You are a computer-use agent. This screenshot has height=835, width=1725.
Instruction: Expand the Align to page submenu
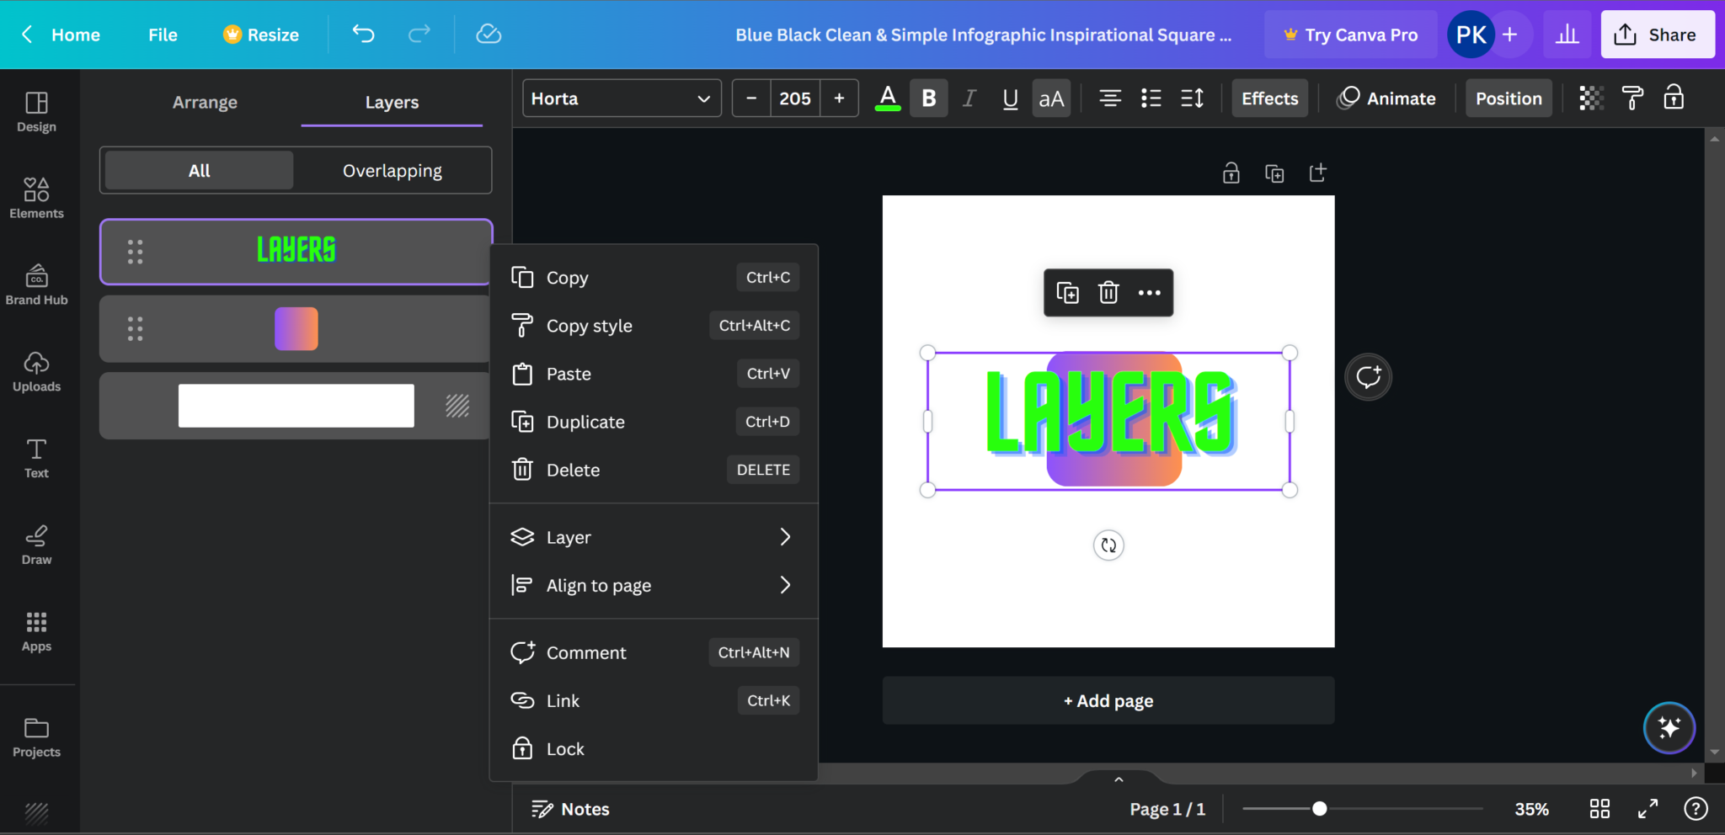click(x=653, y=584)
